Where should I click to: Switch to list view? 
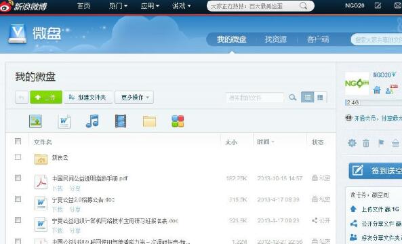(308, 97)
